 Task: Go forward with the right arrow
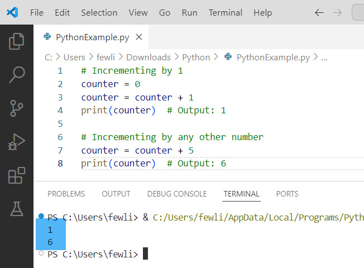pyautogui.click(x=337, y=12)
